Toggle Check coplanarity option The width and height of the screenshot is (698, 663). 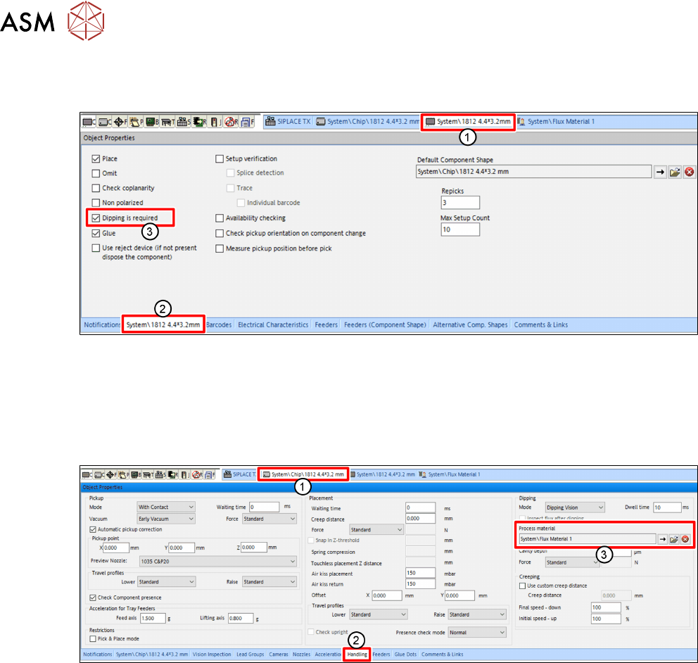(96, 189)
